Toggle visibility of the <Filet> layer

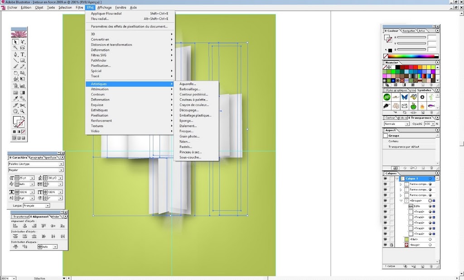pos(385,240)
